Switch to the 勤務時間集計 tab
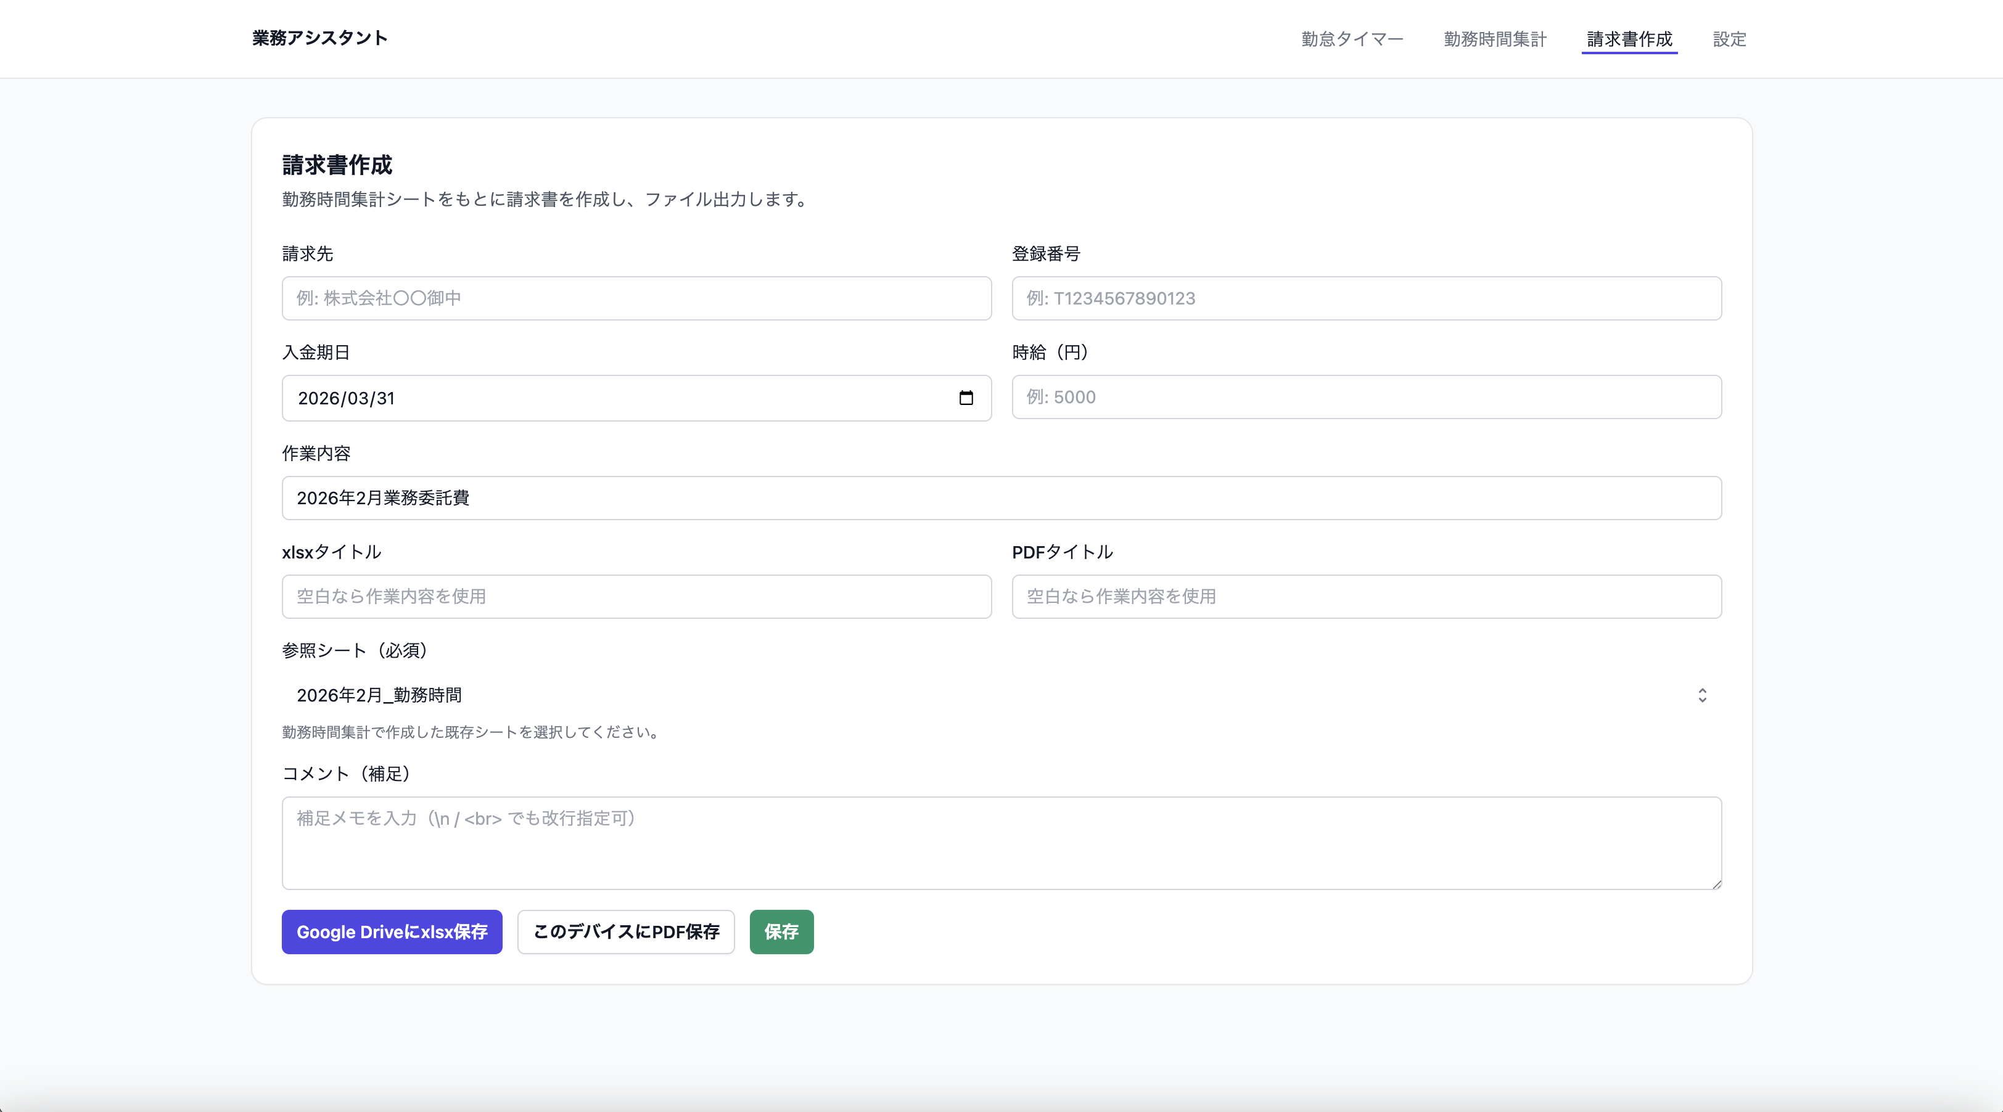The width and height of the screenshot is (2003, 1112). 1494,39
